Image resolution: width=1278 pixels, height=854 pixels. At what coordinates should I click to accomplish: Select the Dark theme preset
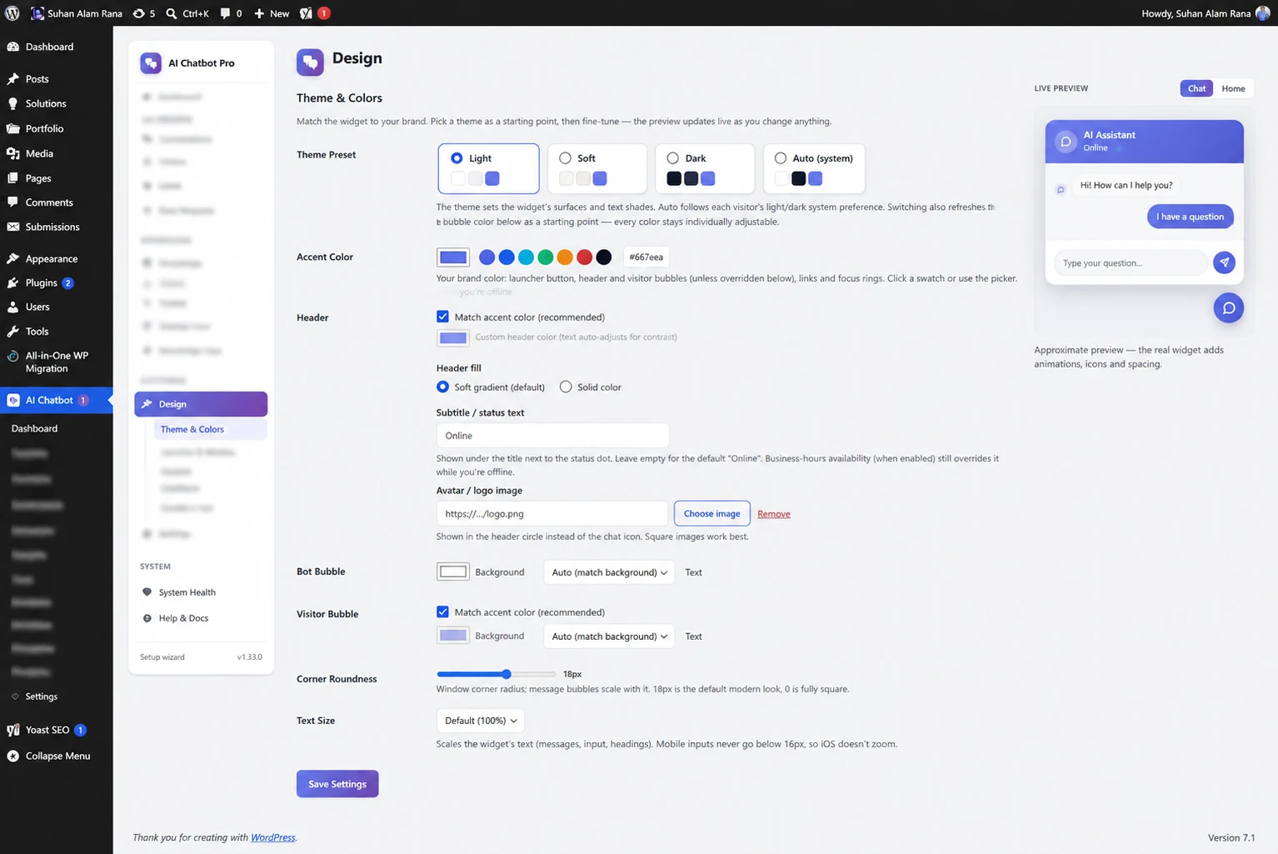(705, 168)
